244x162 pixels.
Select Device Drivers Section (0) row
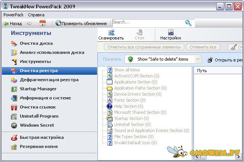138,94
